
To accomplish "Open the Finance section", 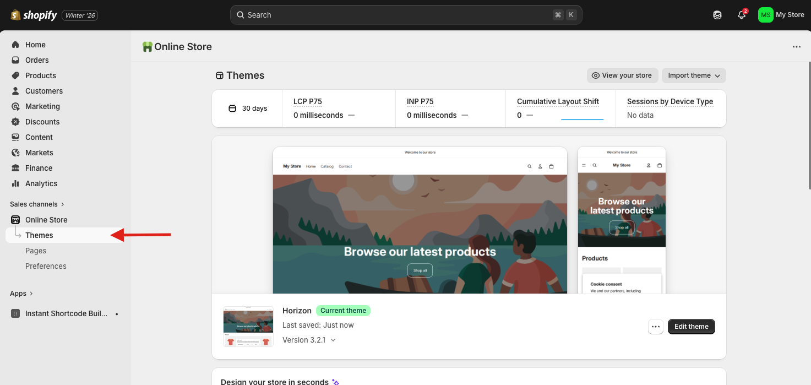I will (x=39, y=168).
